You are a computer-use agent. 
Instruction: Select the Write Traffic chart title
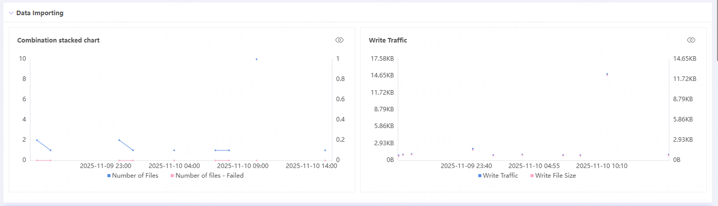[x=388, y=40]
